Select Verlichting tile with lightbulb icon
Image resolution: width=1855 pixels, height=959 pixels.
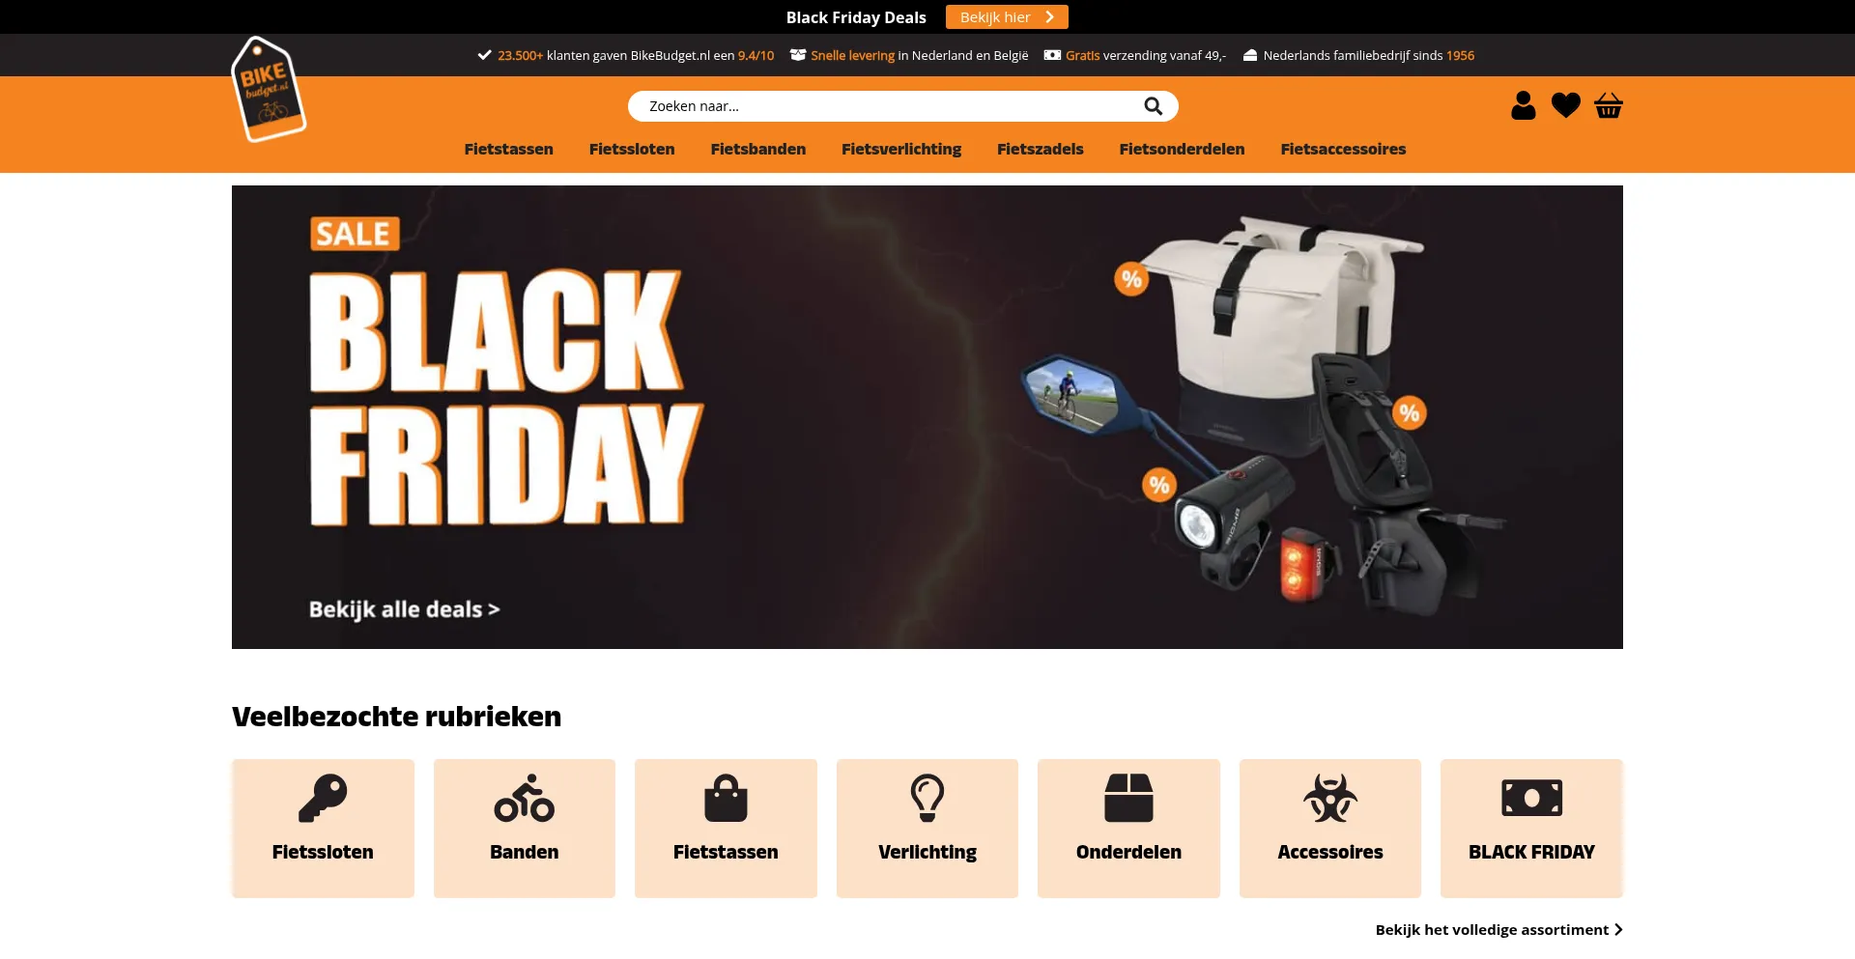coord(927,828)
